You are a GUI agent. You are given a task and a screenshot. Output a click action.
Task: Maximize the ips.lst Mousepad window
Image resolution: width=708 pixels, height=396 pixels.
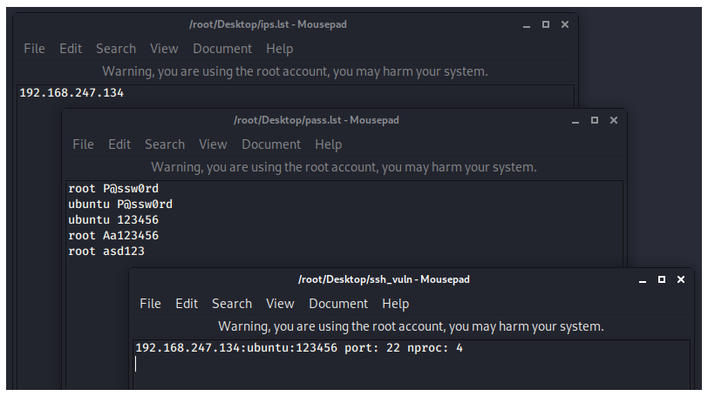click(x=546, y=24)
